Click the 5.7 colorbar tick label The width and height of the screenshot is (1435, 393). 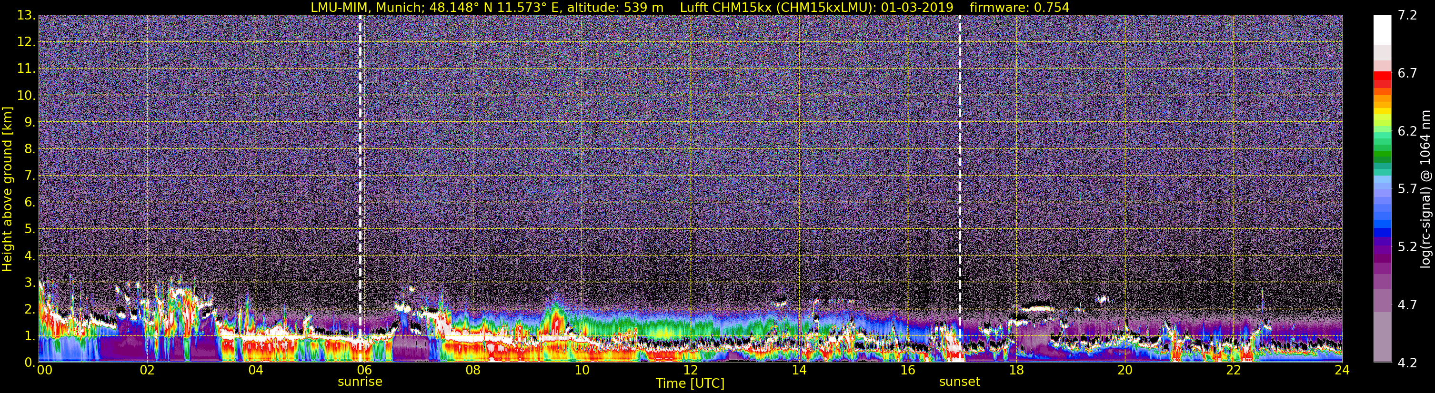(1407, 189)
